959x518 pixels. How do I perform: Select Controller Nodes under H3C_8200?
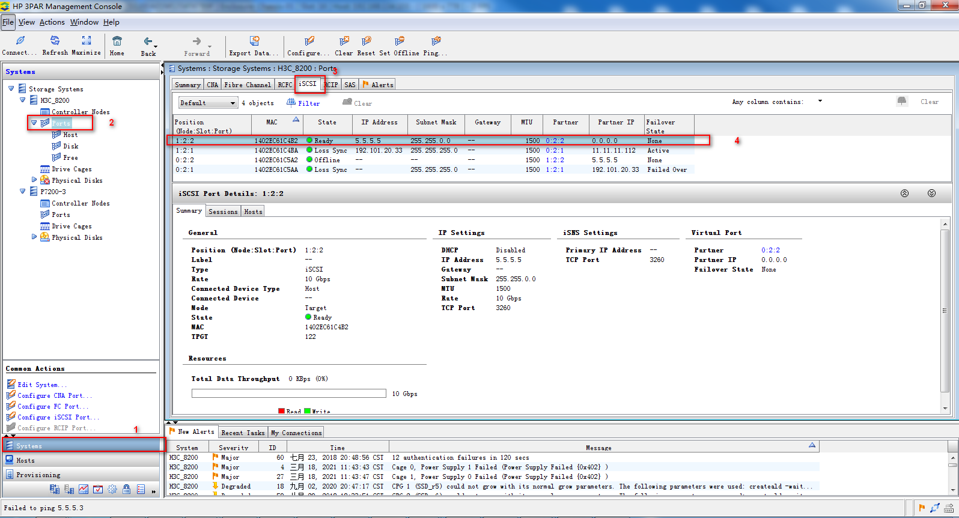point(81,112)
